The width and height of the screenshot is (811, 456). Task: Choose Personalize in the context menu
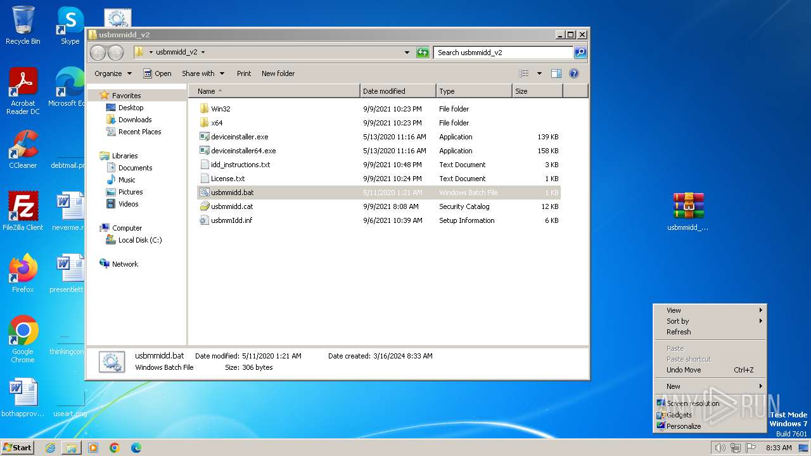[x=710, y=426]
